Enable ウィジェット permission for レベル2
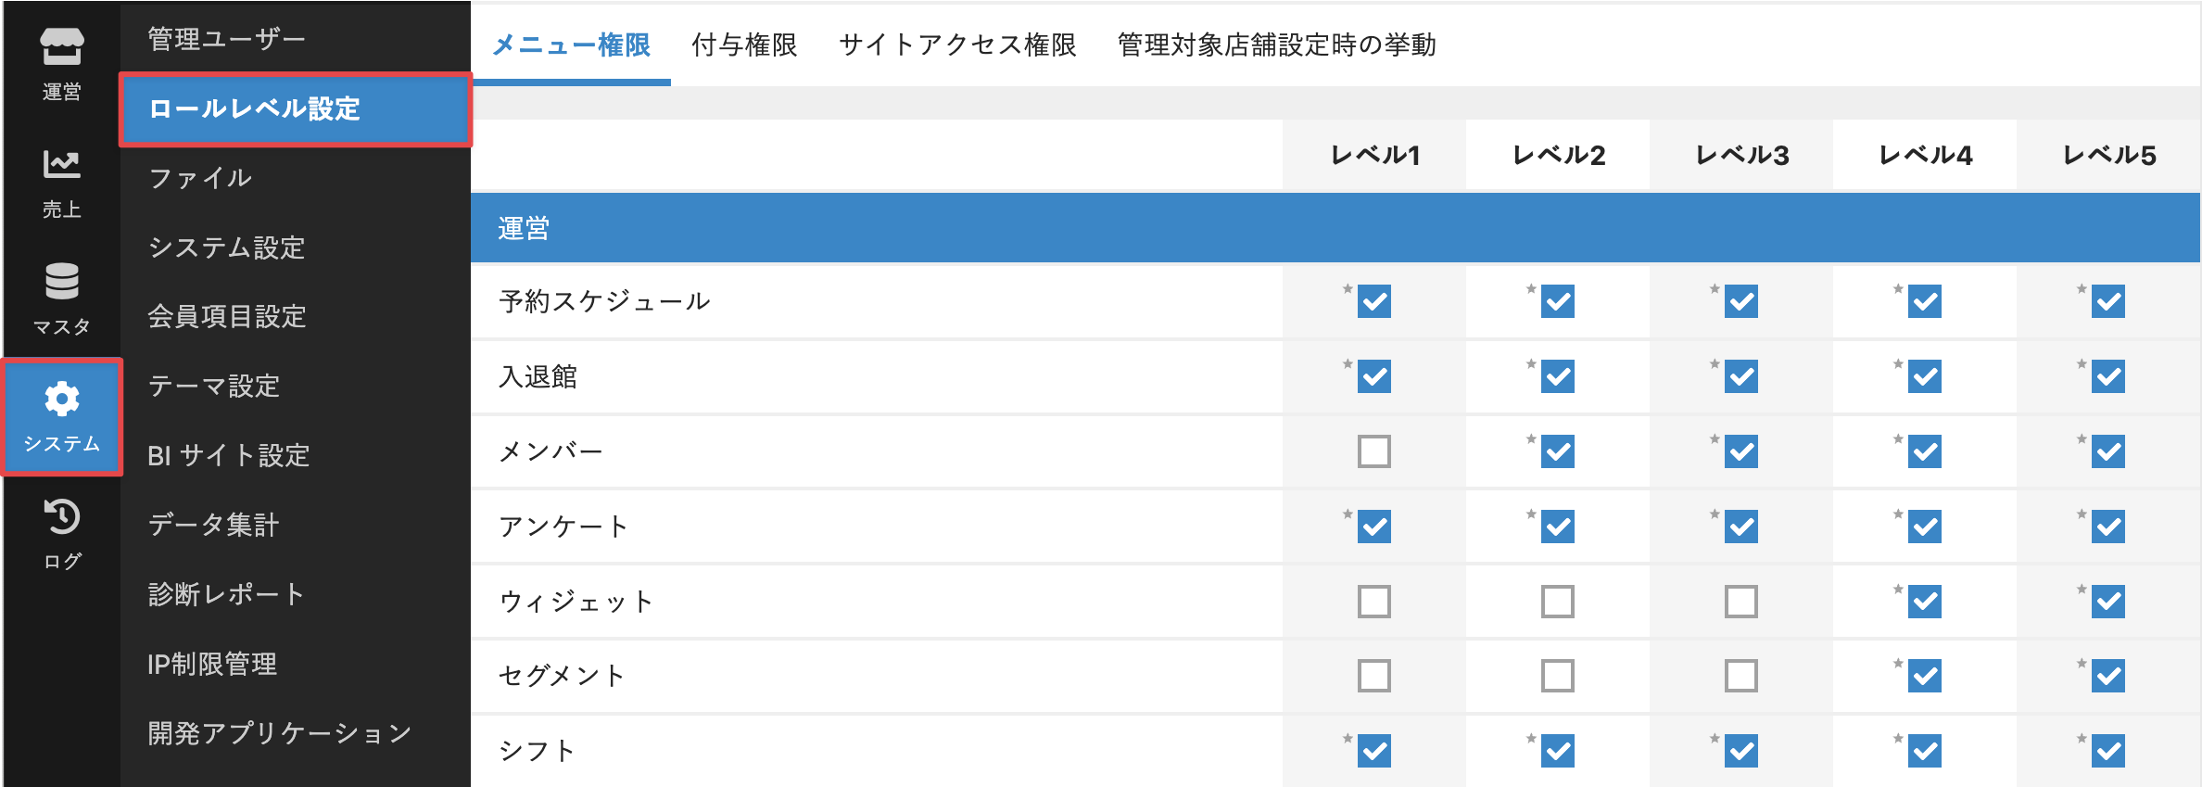2202x787 pixels. [x=1557, y=602]
